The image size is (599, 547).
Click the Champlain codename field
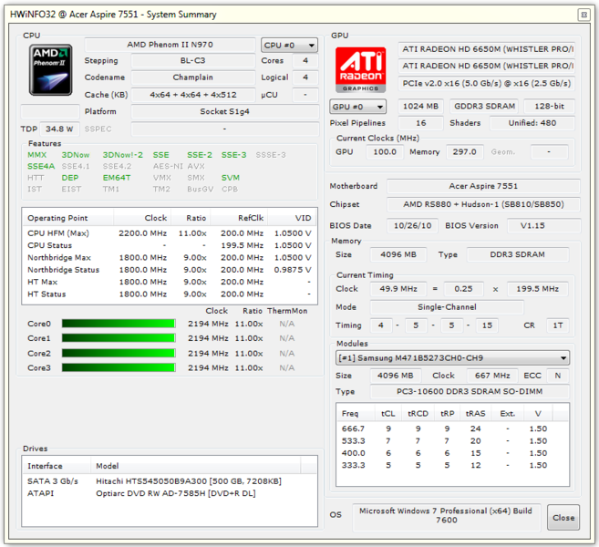(193, 77)
